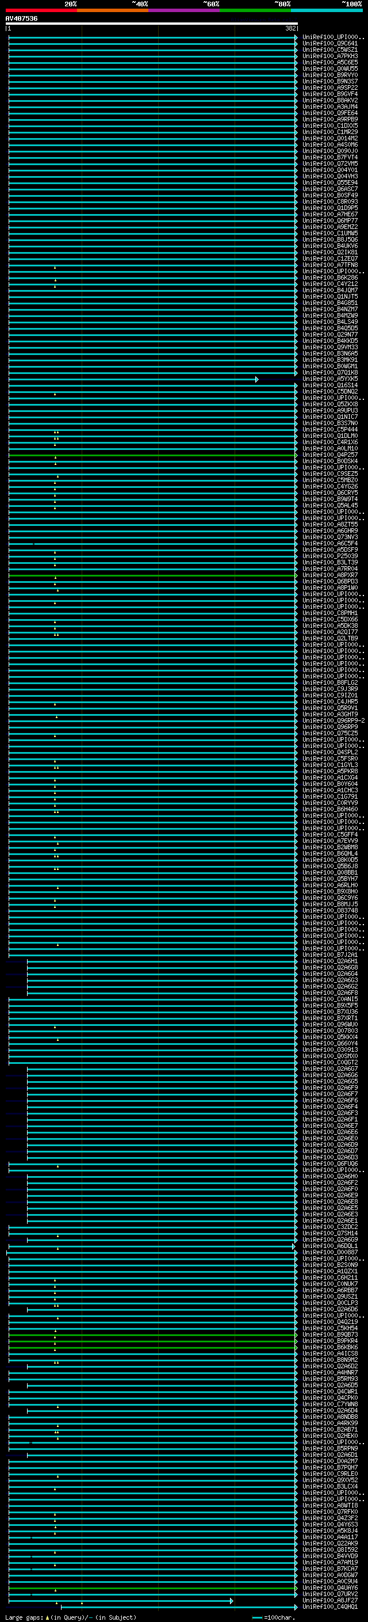Click the cyan ~100% identity legend segment
Viewport: 368px width, 1622px height.
[x=327, y=10]
